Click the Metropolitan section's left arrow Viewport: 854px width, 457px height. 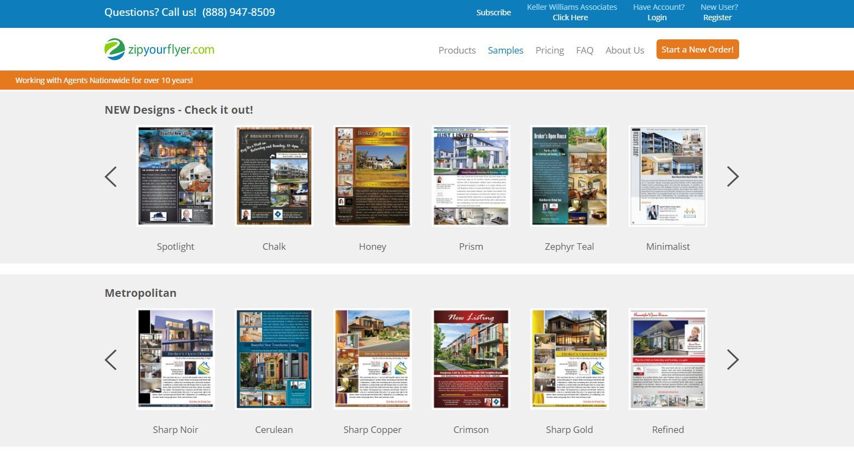111,359
